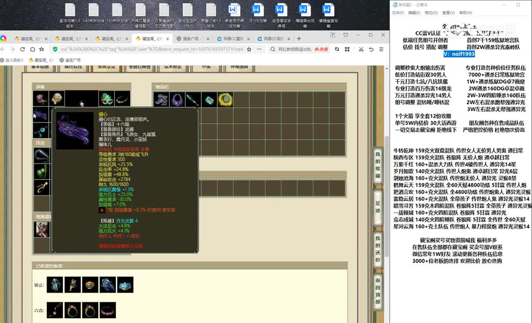The image size is (532, 323).
Task: Open the 藏宝阁 bookmark in bookmarks bar
Action: coord(41,60)
